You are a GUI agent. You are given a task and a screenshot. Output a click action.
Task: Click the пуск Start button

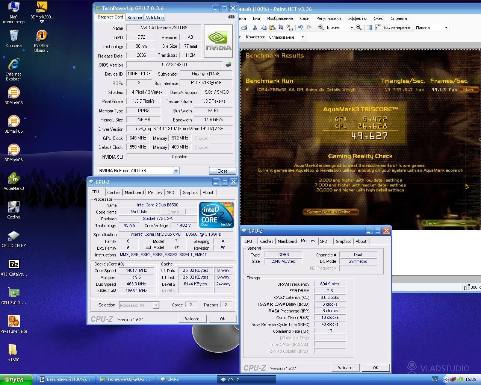(16, 379)
